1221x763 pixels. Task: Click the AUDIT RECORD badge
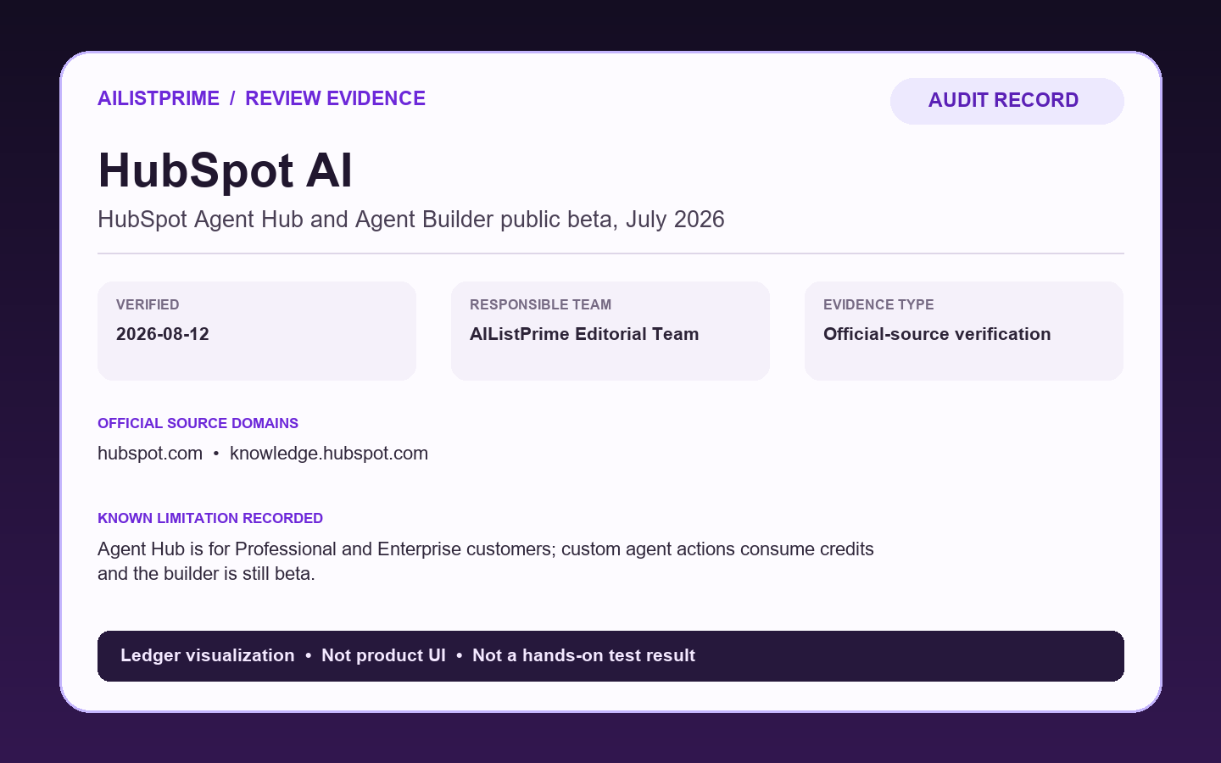pyautogui.click(x=1006, y=101)
